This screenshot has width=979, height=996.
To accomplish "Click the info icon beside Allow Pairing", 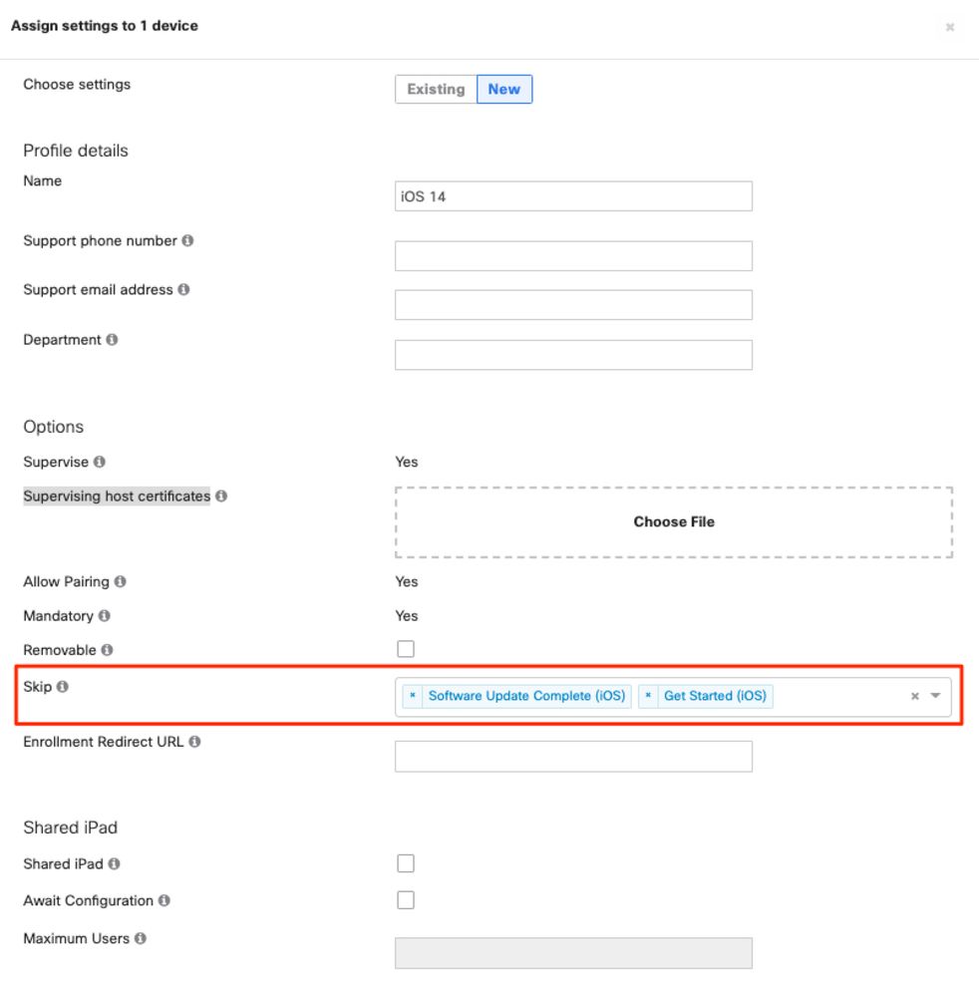I will pyautogui.click(x=121, y=582).
